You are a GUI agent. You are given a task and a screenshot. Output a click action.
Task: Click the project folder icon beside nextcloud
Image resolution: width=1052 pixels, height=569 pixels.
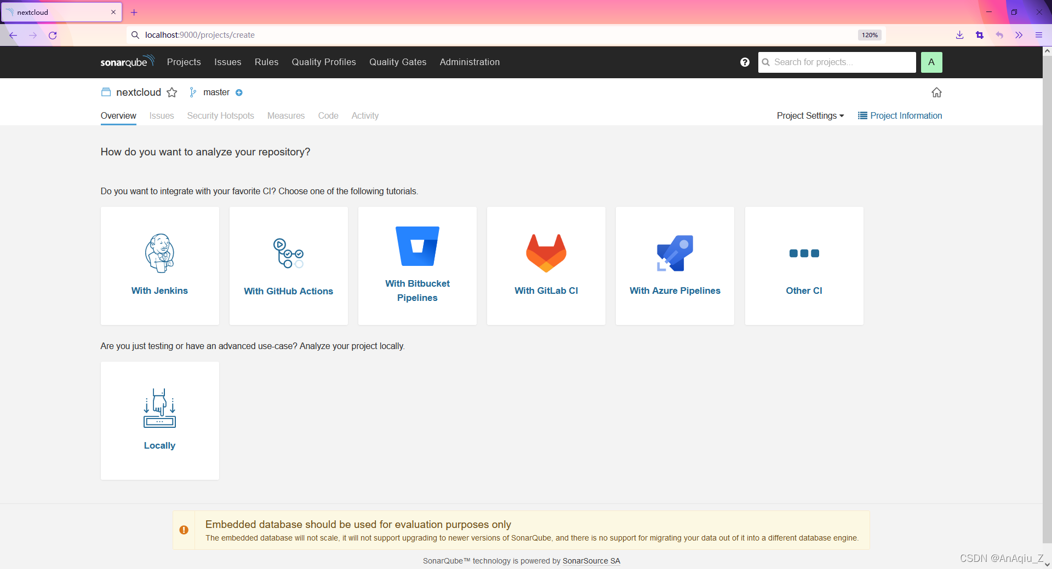(x=106, y=92)
